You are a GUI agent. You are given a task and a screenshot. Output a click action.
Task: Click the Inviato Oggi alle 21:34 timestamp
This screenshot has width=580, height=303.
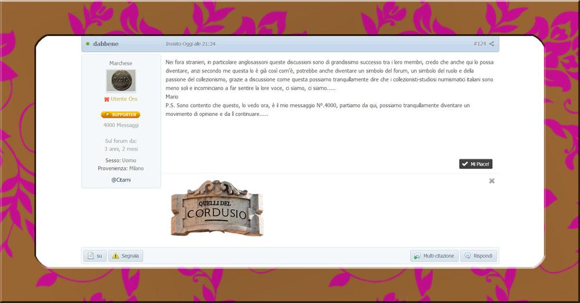(x=191, y=43)
